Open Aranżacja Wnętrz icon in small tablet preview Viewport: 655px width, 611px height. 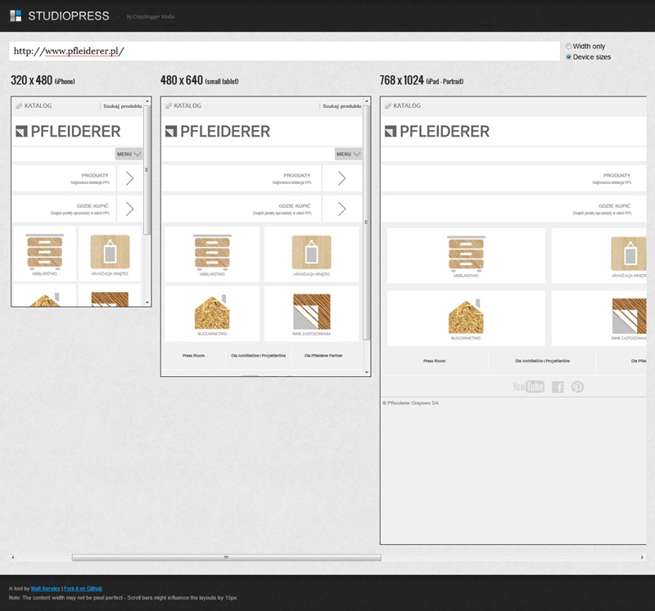coord(311,252)
